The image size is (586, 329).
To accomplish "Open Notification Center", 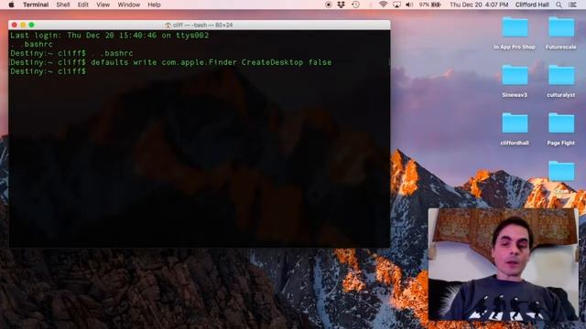I will pyautogui.click(x=572, y=5).
